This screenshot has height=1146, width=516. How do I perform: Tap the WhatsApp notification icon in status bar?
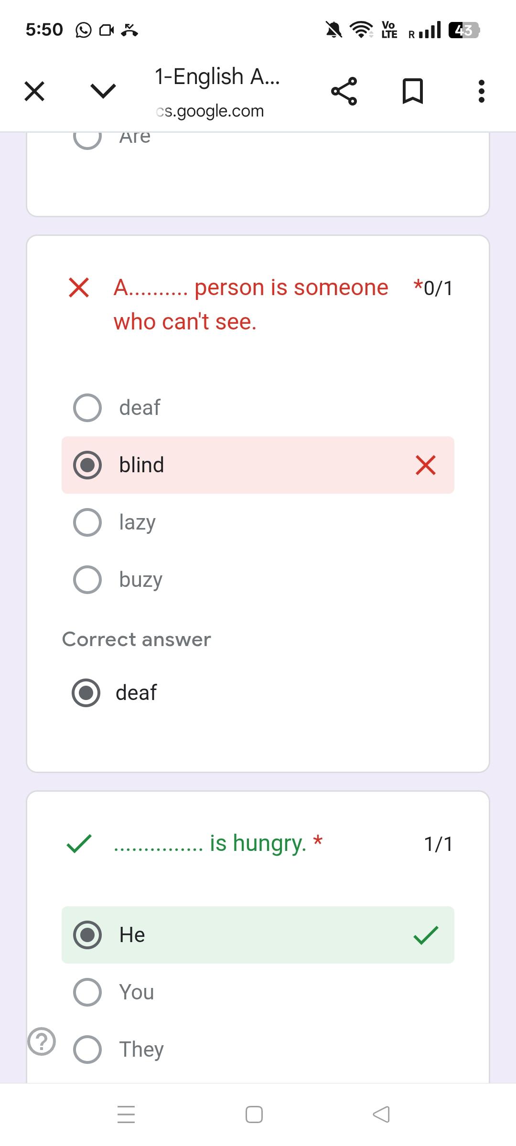(84, 31)
